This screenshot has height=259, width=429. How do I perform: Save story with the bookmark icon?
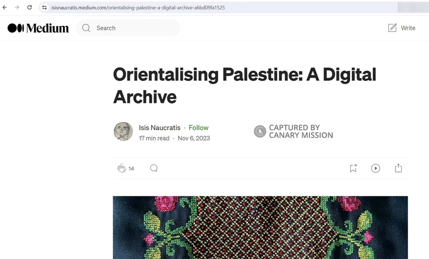tap(353, 168)
